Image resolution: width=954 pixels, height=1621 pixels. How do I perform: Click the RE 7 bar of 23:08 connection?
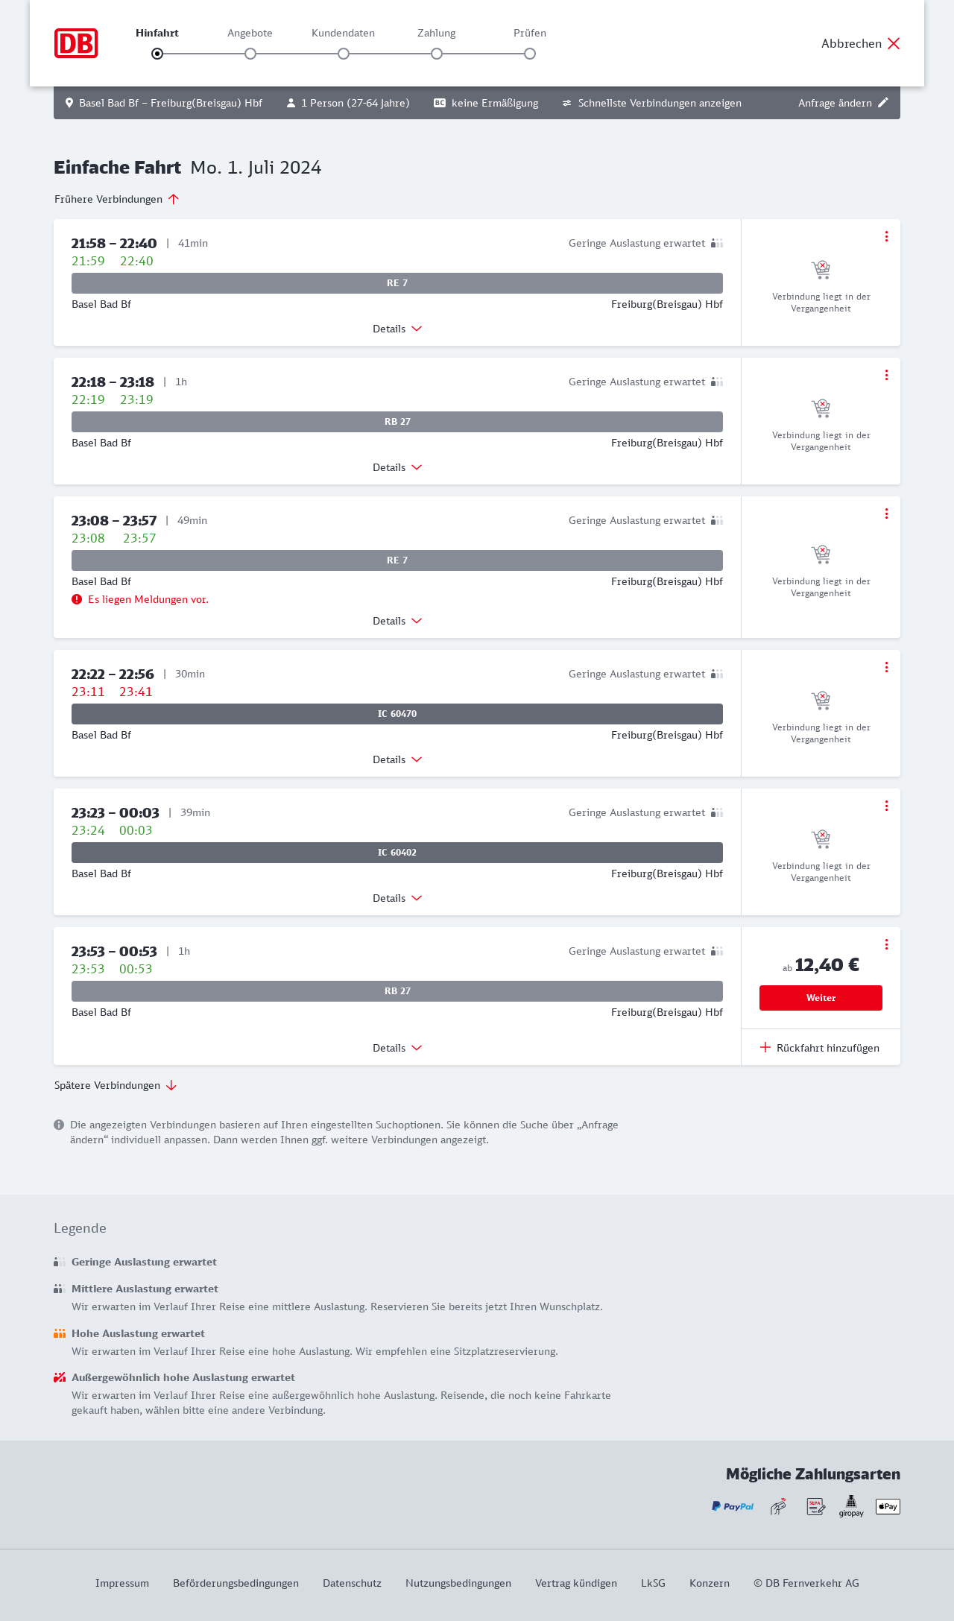[397, 560]
